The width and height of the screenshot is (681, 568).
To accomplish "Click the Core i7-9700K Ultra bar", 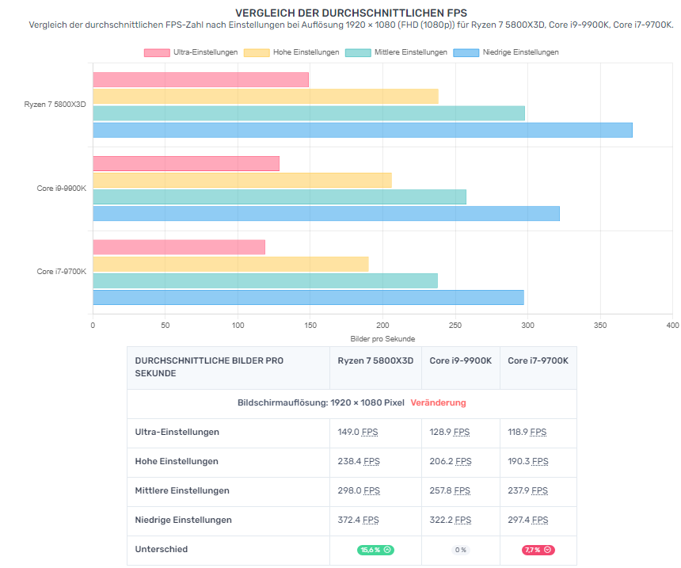I will pyautogui.click(x=179, y=247).
